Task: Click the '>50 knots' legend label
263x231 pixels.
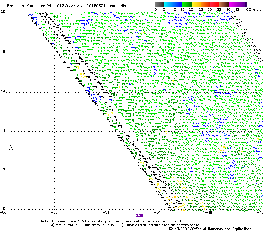Action: (x=253, y=10)
